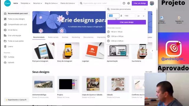Viewport: 189px width, 106px height.
Task: Open Curtidas in the sidebar
Action: tap(17, 57)
